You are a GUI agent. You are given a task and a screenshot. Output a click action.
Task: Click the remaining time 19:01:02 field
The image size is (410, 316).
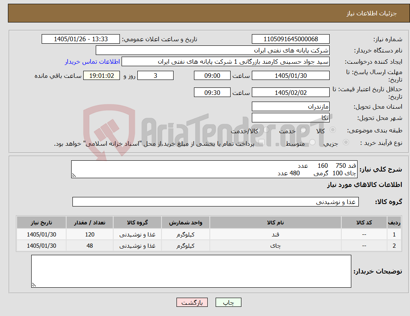[102, 76]
